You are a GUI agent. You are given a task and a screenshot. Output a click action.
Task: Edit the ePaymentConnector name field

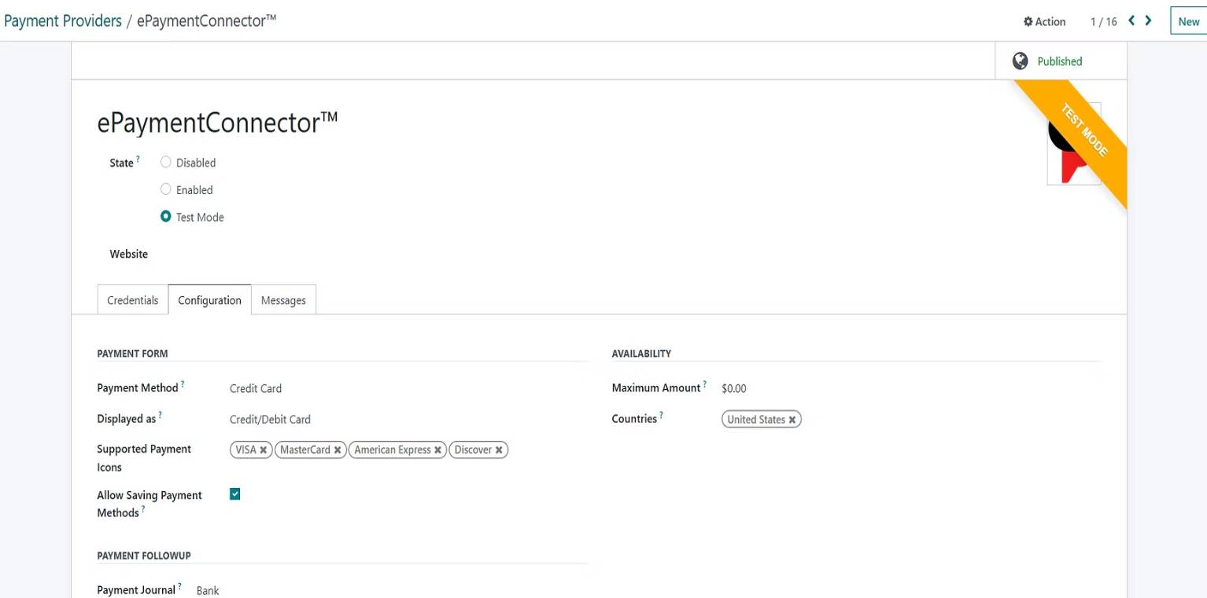217,122
